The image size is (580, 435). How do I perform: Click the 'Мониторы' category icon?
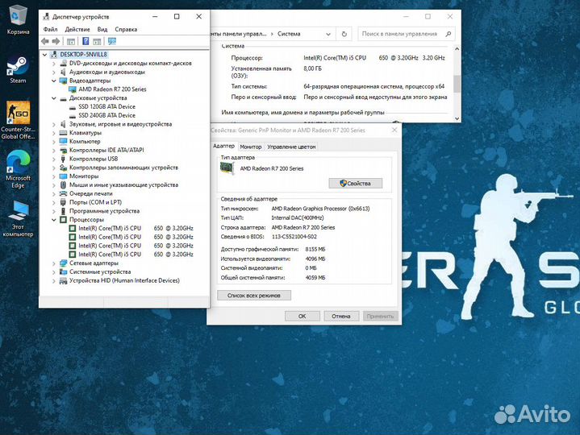[x=63, y=176]
